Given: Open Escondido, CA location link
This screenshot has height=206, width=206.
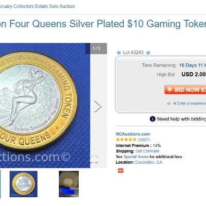Looking at the screenshot, I should [148, 162].
